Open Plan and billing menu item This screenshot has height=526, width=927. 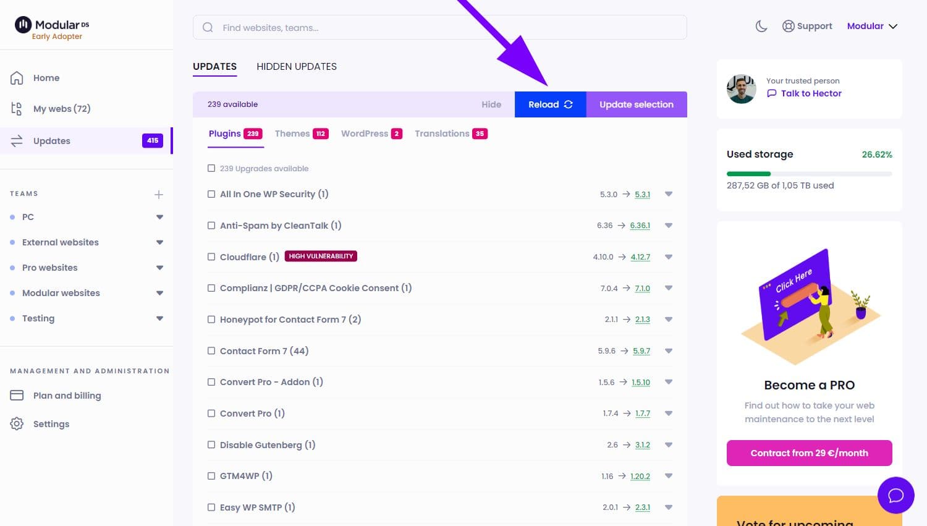67,396
